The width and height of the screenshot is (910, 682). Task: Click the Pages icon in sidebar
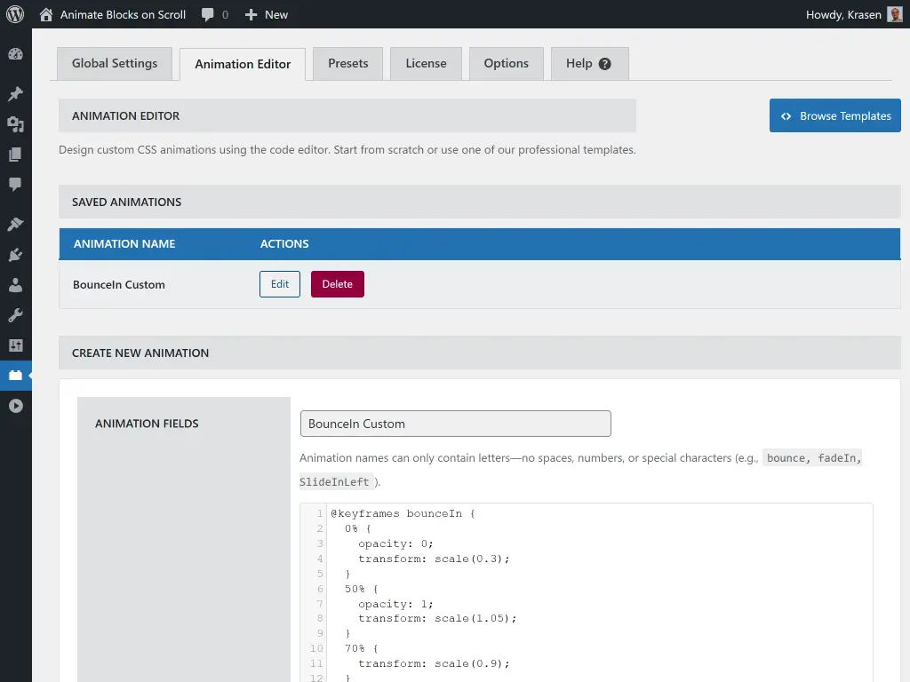pyautogui.click(x=15, y=154)
